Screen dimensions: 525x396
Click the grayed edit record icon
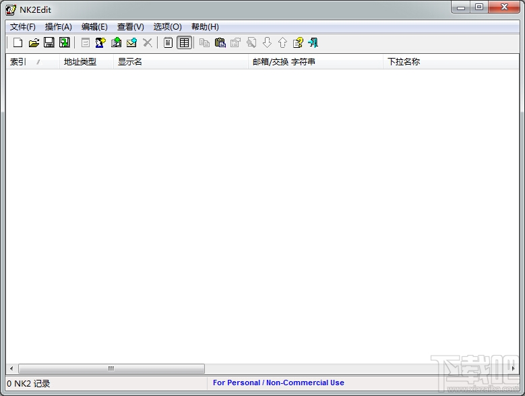[x=86, y=42]
